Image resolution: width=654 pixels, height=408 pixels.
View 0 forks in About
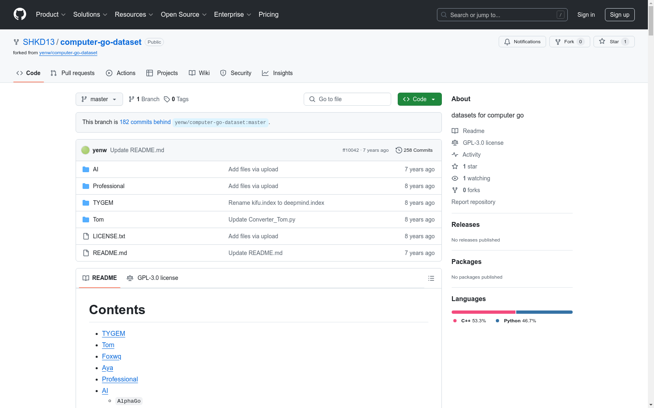point(466,190)
